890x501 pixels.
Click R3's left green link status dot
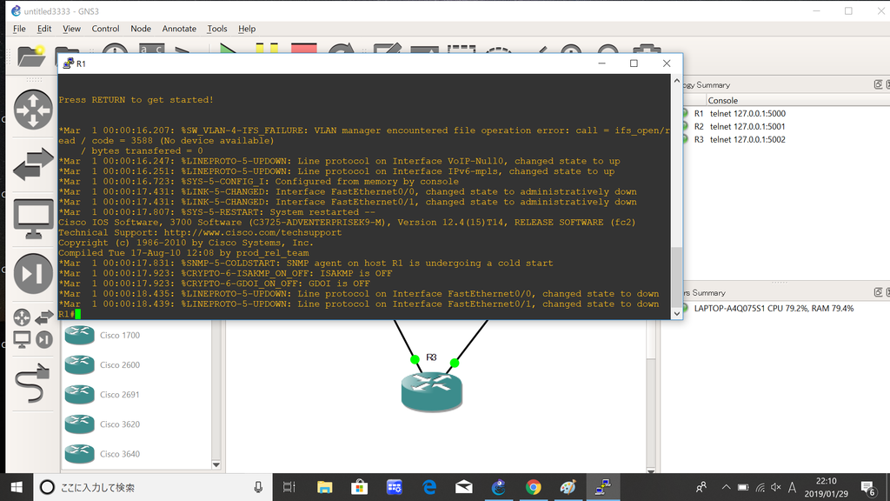tap(415, 359)
